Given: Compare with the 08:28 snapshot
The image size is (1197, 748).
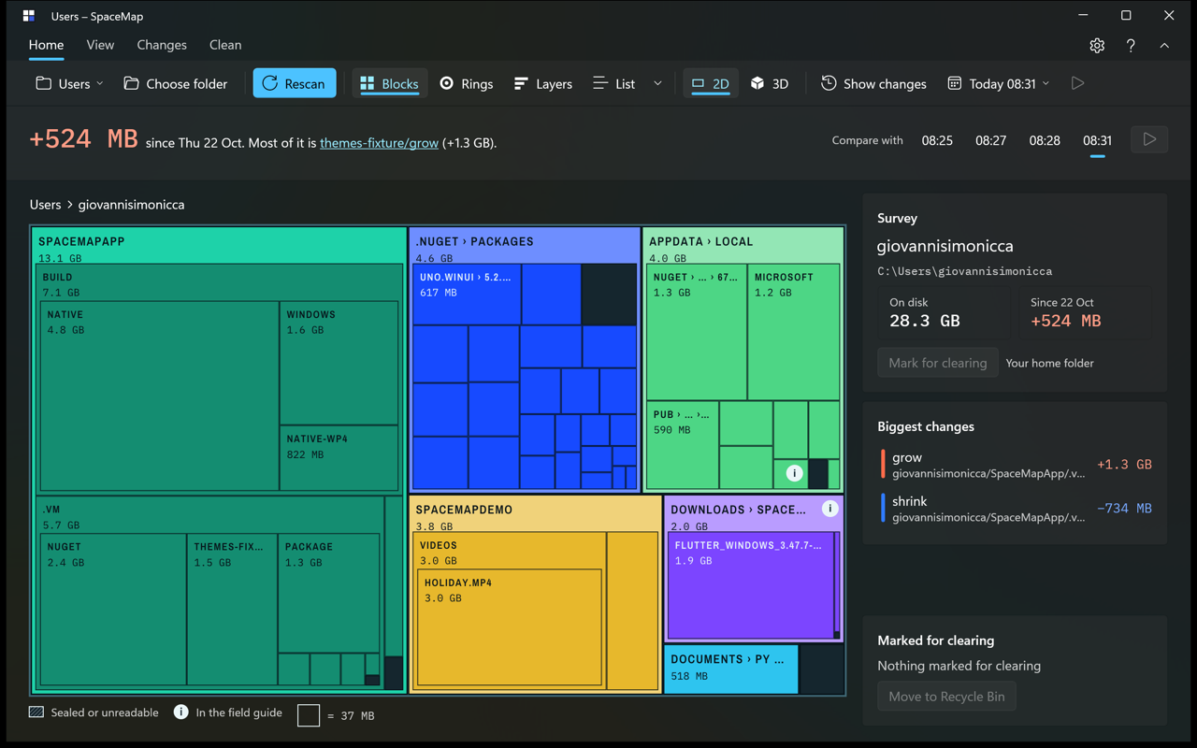Looking at the screenshot, I should pyautogui.click(x=1045, y=140).
